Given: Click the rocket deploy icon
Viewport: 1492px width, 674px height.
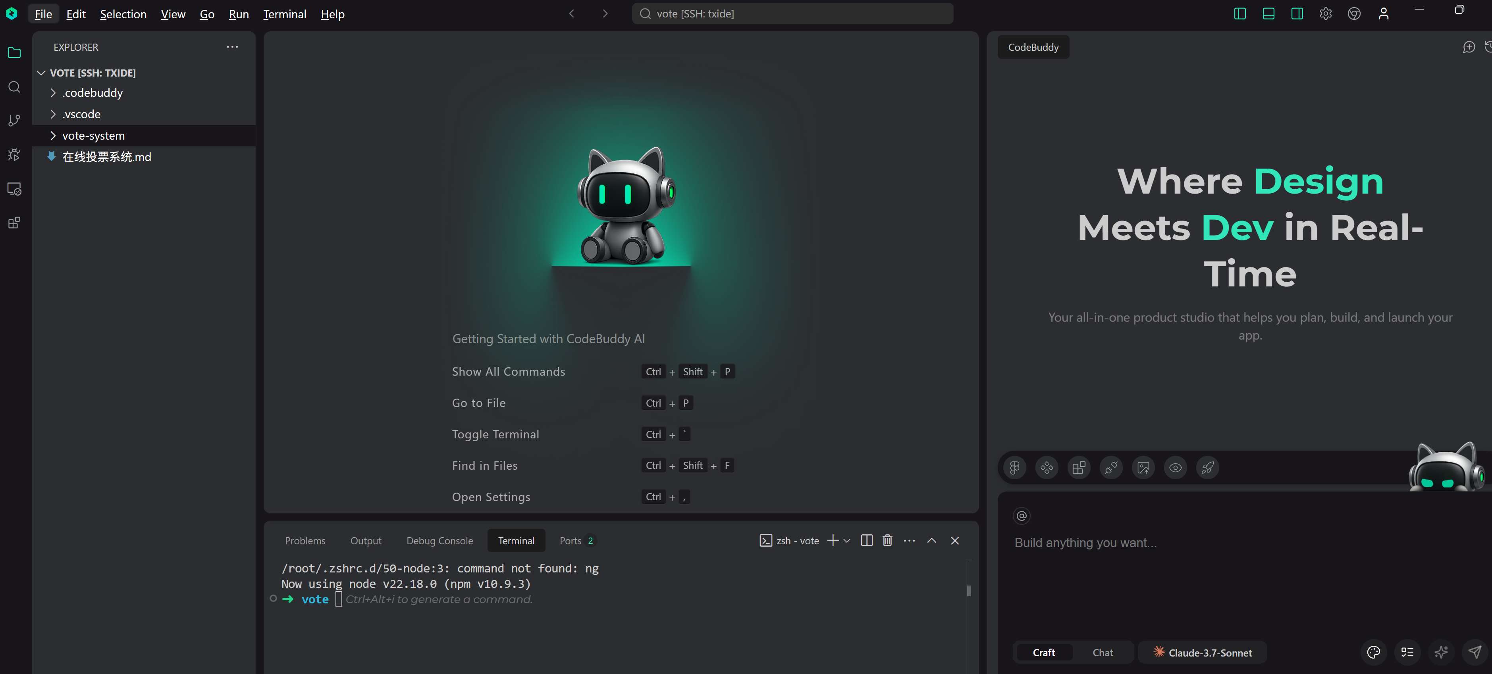Looking at the screenshot, I should click(x=1208, y=467).
